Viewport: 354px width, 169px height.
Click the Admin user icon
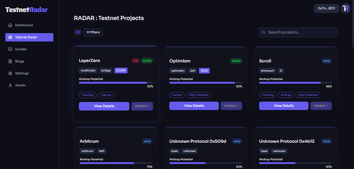point(10,85)
